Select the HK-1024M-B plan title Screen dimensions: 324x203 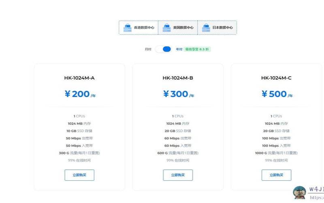[x=178, y=78]
